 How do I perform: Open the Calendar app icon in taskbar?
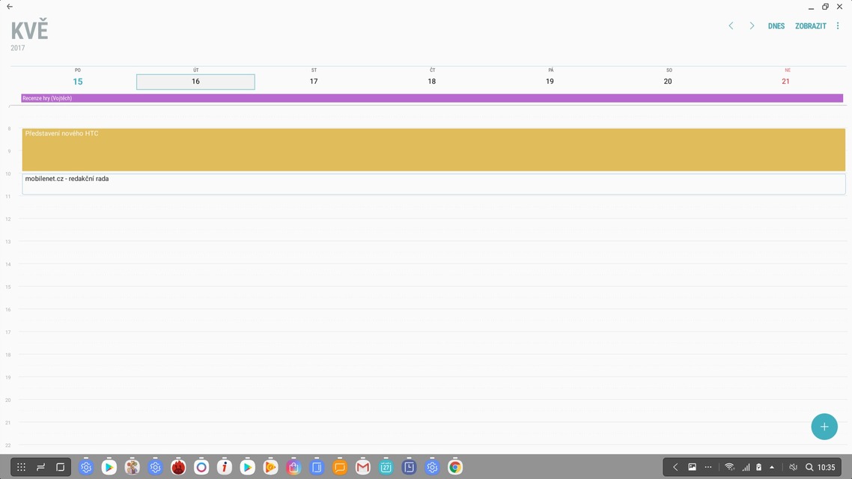[386, 468]
